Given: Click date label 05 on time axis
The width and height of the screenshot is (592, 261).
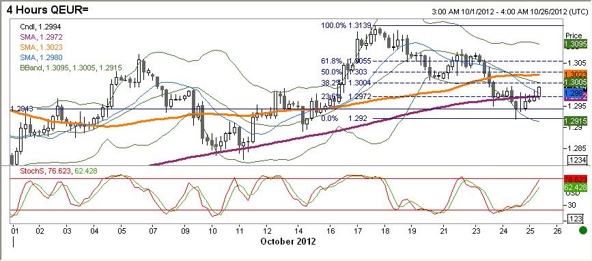Looking at the screenshot, I should pos(122,230).
